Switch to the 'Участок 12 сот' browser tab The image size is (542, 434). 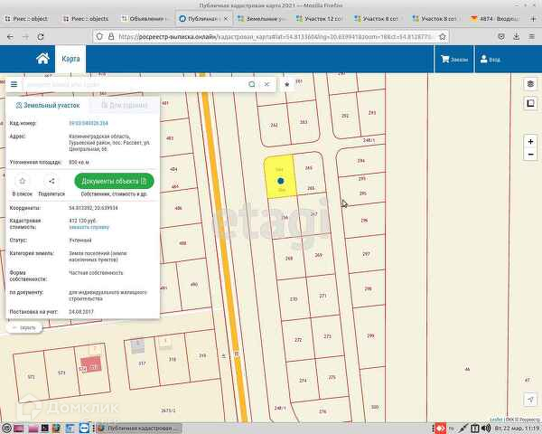[318, 18]
